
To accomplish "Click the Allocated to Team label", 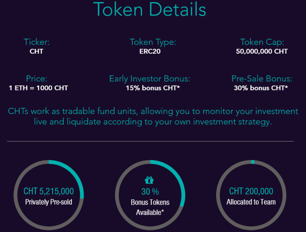I will 251,202.
